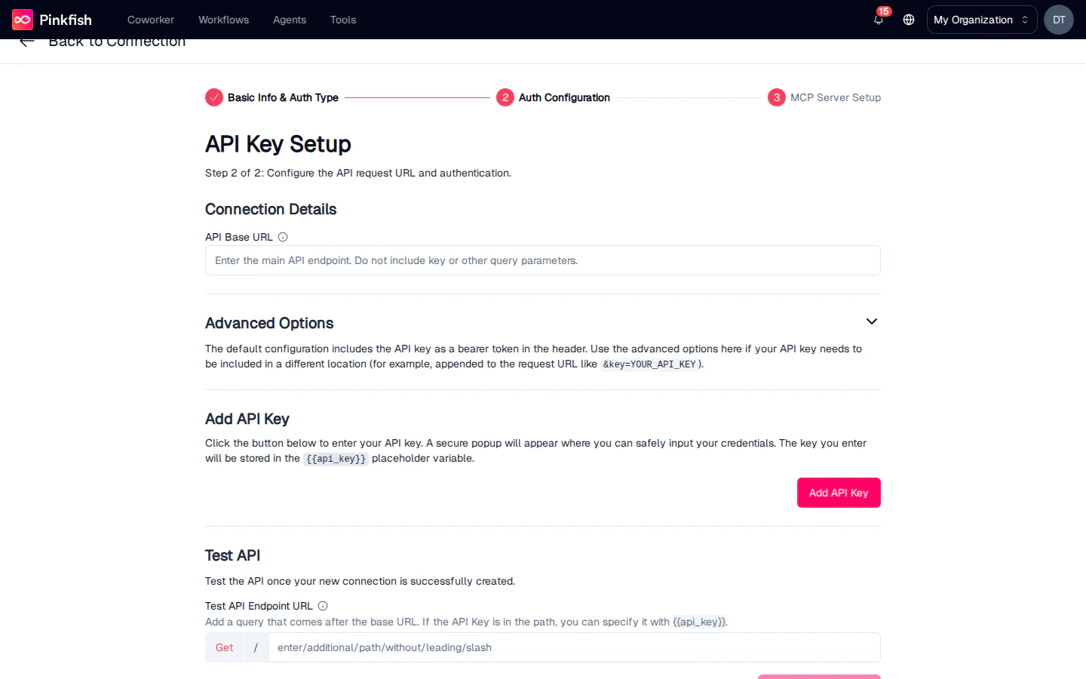Open the Agents page

coord(290,20)
